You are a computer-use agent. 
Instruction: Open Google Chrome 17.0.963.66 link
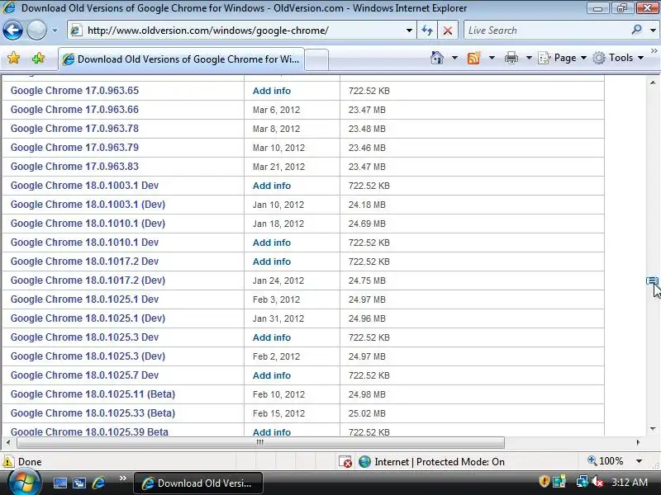[74, 110]
